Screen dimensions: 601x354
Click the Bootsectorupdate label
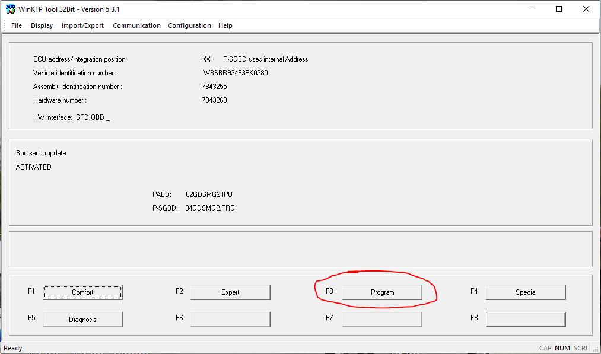41,153
